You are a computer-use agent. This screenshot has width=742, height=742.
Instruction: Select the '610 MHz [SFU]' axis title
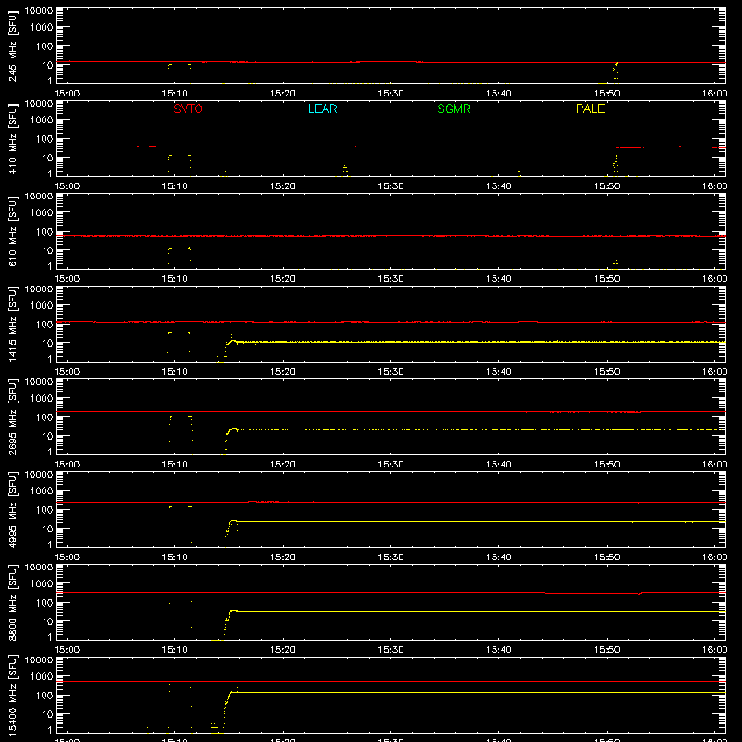(x=13, y=231)
